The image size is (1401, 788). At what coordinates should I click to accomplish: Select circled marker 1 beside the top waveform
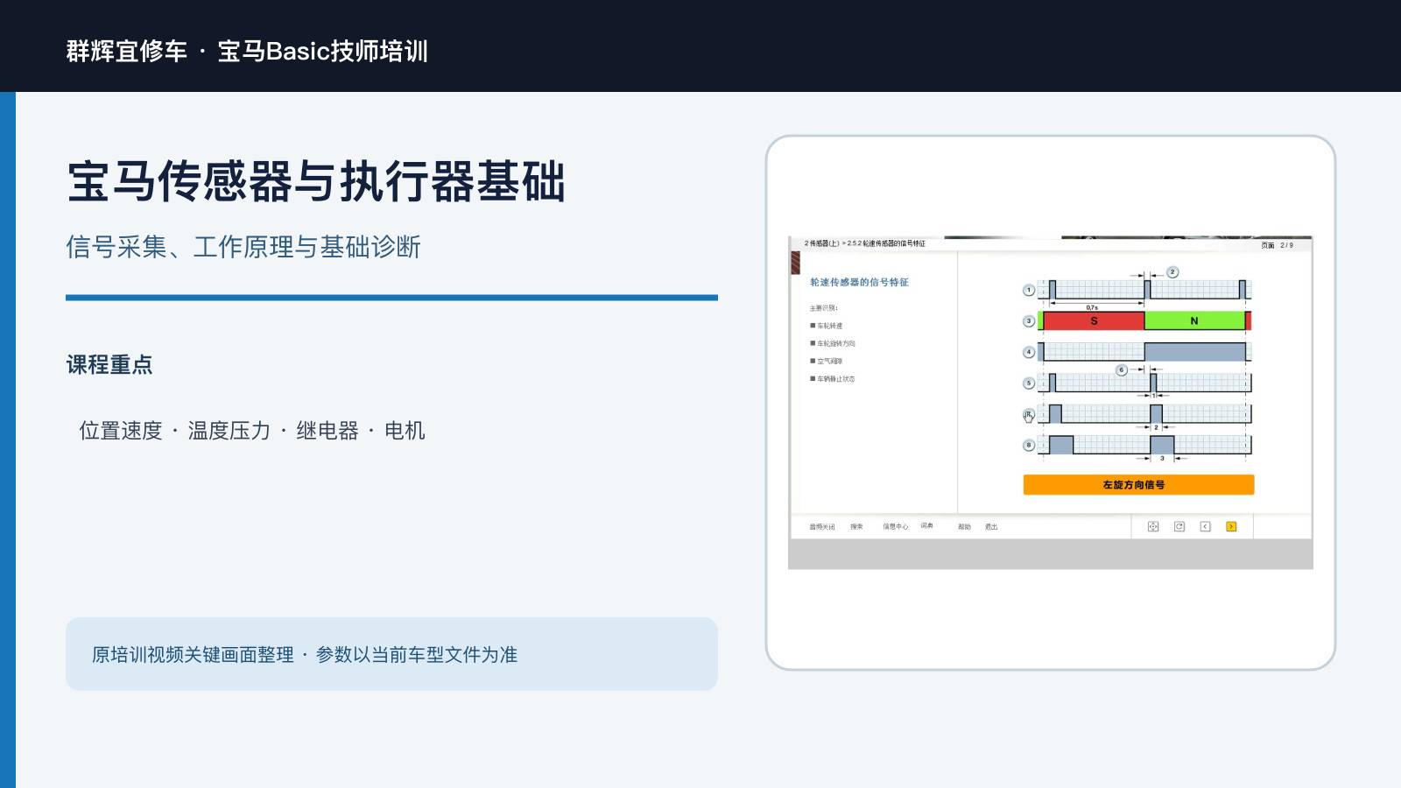(x=1029, y=290)
